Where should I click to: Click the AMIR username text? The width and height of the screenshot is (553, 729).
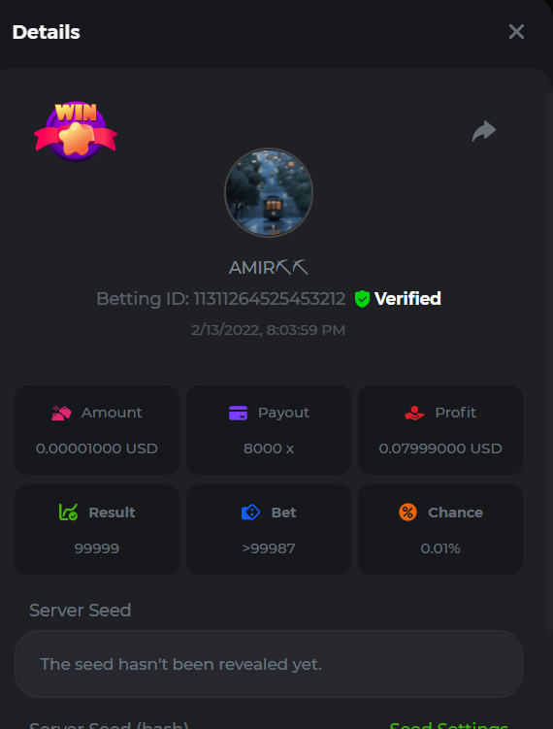(269, 267)
